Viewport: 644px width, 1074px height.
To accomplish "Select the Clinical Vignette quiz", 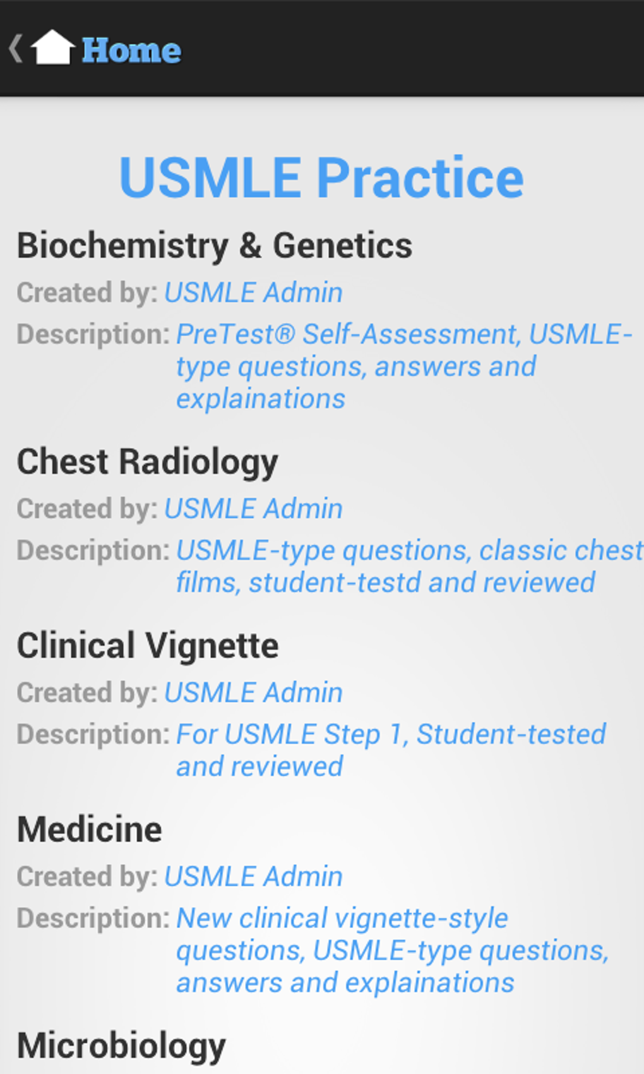I will (148, 645).
